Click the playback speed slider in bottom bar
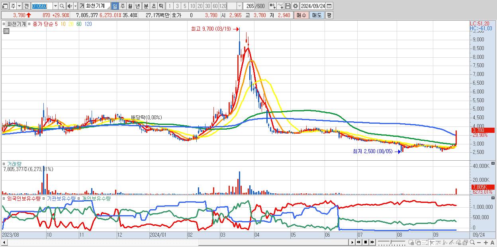The image size is (497, 247). (x=391, y=242)
